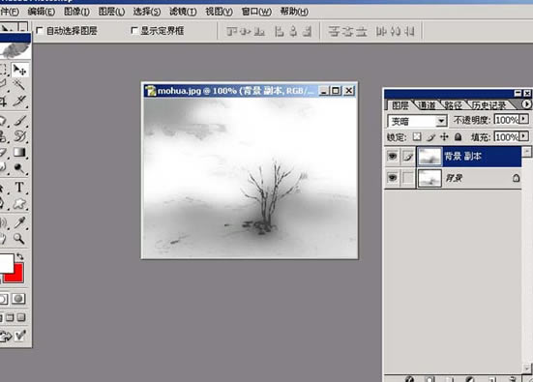
Task: Select the Move tool
Action: coord(19,70)
